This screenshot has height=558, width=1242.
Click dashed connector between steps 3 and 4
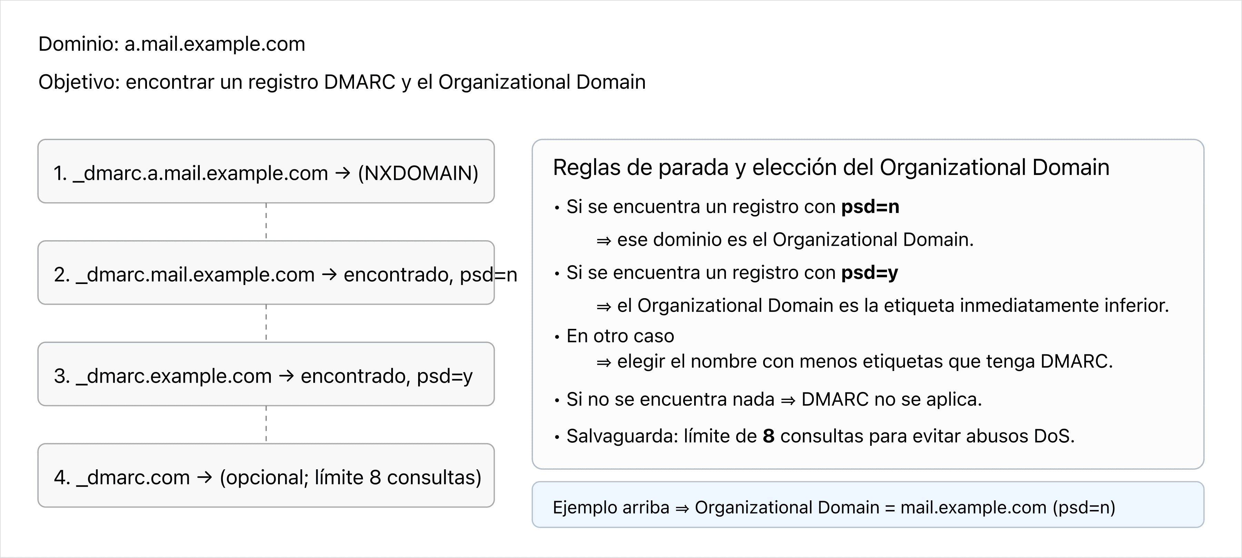(x=266, y=424)
